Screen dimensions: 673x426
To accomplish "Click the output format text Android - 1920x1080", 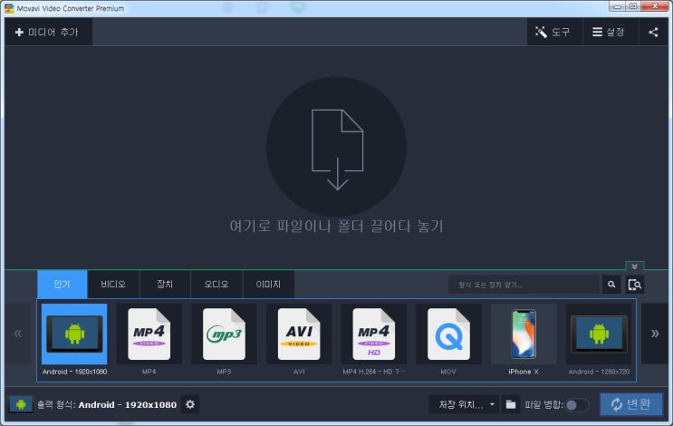I will (128, 404).
